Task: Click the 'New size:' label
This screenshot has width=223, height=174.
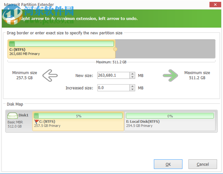Action: pos(84,76)
